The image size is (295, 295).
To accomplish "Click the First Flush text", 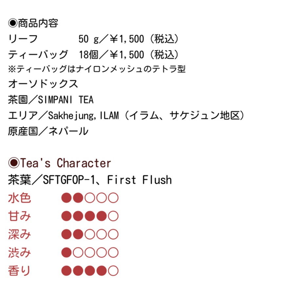I will [x=139, y=180].
